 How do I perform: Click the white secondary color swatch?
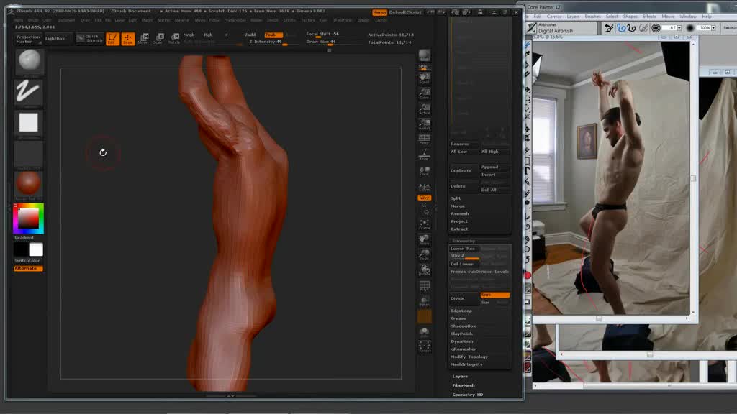tap(36, 249)
